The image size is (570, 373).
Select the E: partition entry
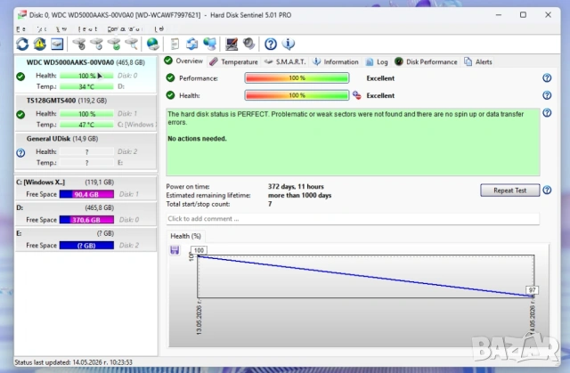[85, 239]
